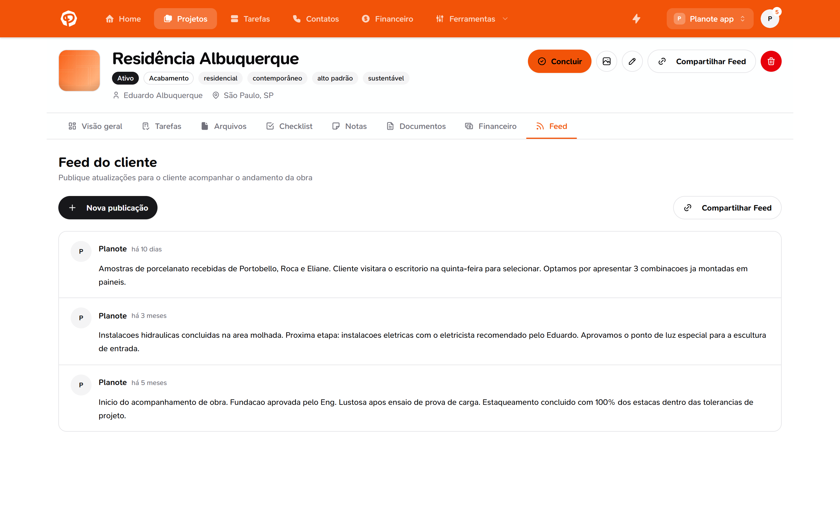Switch to the Arquivos tab
This screenshot has width=840, height=525.
pyautogui.click(x=224, y=126)
